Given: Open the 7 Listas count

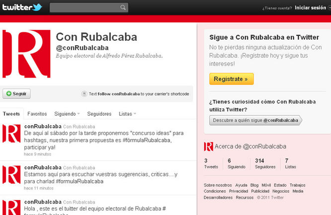Looking at the screenshot, I should pos(290,163).
